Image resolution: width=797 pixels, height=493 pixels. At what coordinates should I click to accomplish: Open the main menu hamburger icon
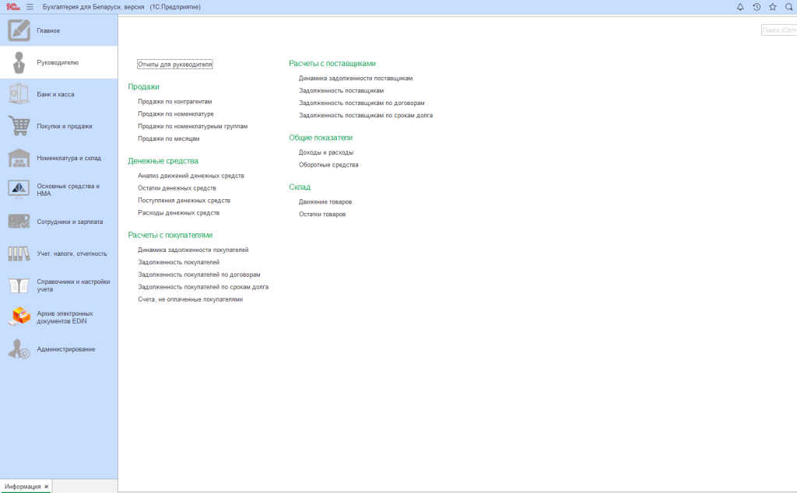[x=30, y=6]
